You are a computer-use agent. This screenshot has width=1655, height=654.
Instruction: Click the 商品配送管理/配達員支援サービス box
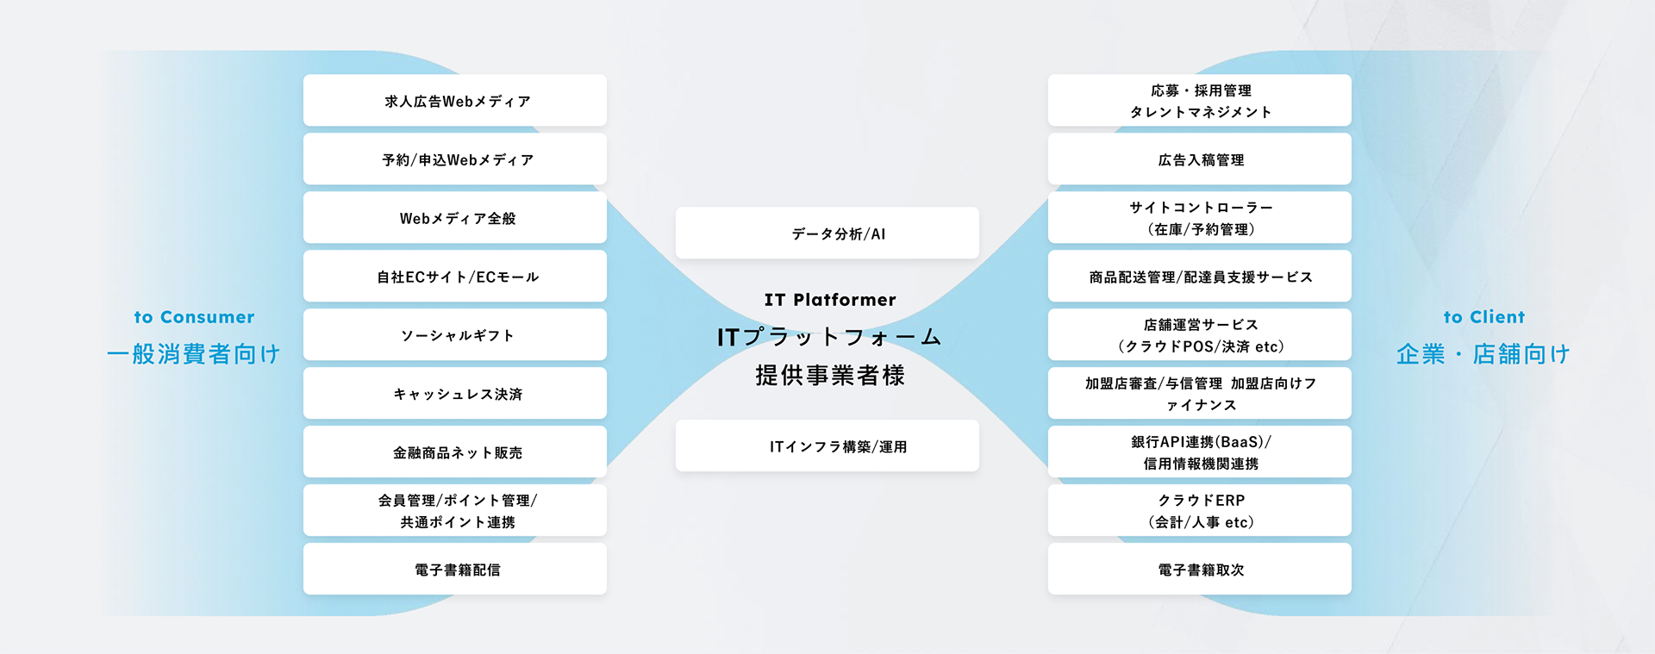pyautogui.click(x=1200, y=277)
